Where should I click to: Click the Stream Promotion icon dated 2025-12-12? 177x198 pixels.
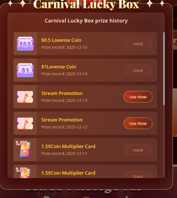[25, 123]
